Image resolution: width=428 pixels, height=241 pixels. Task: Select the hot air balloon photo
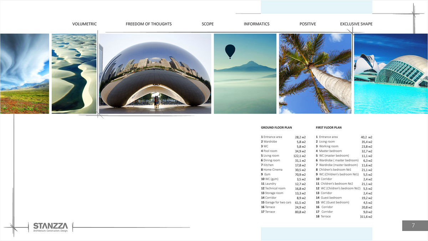tap(245, 73)
